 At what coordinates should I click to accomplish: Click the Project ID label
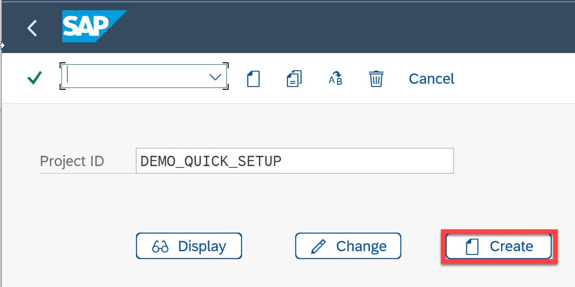71,160
